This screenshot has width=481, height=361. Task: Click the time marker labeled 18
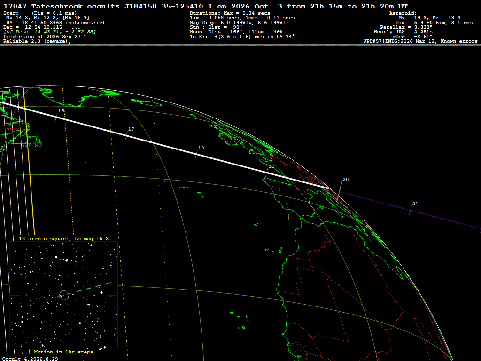point(201,148)
